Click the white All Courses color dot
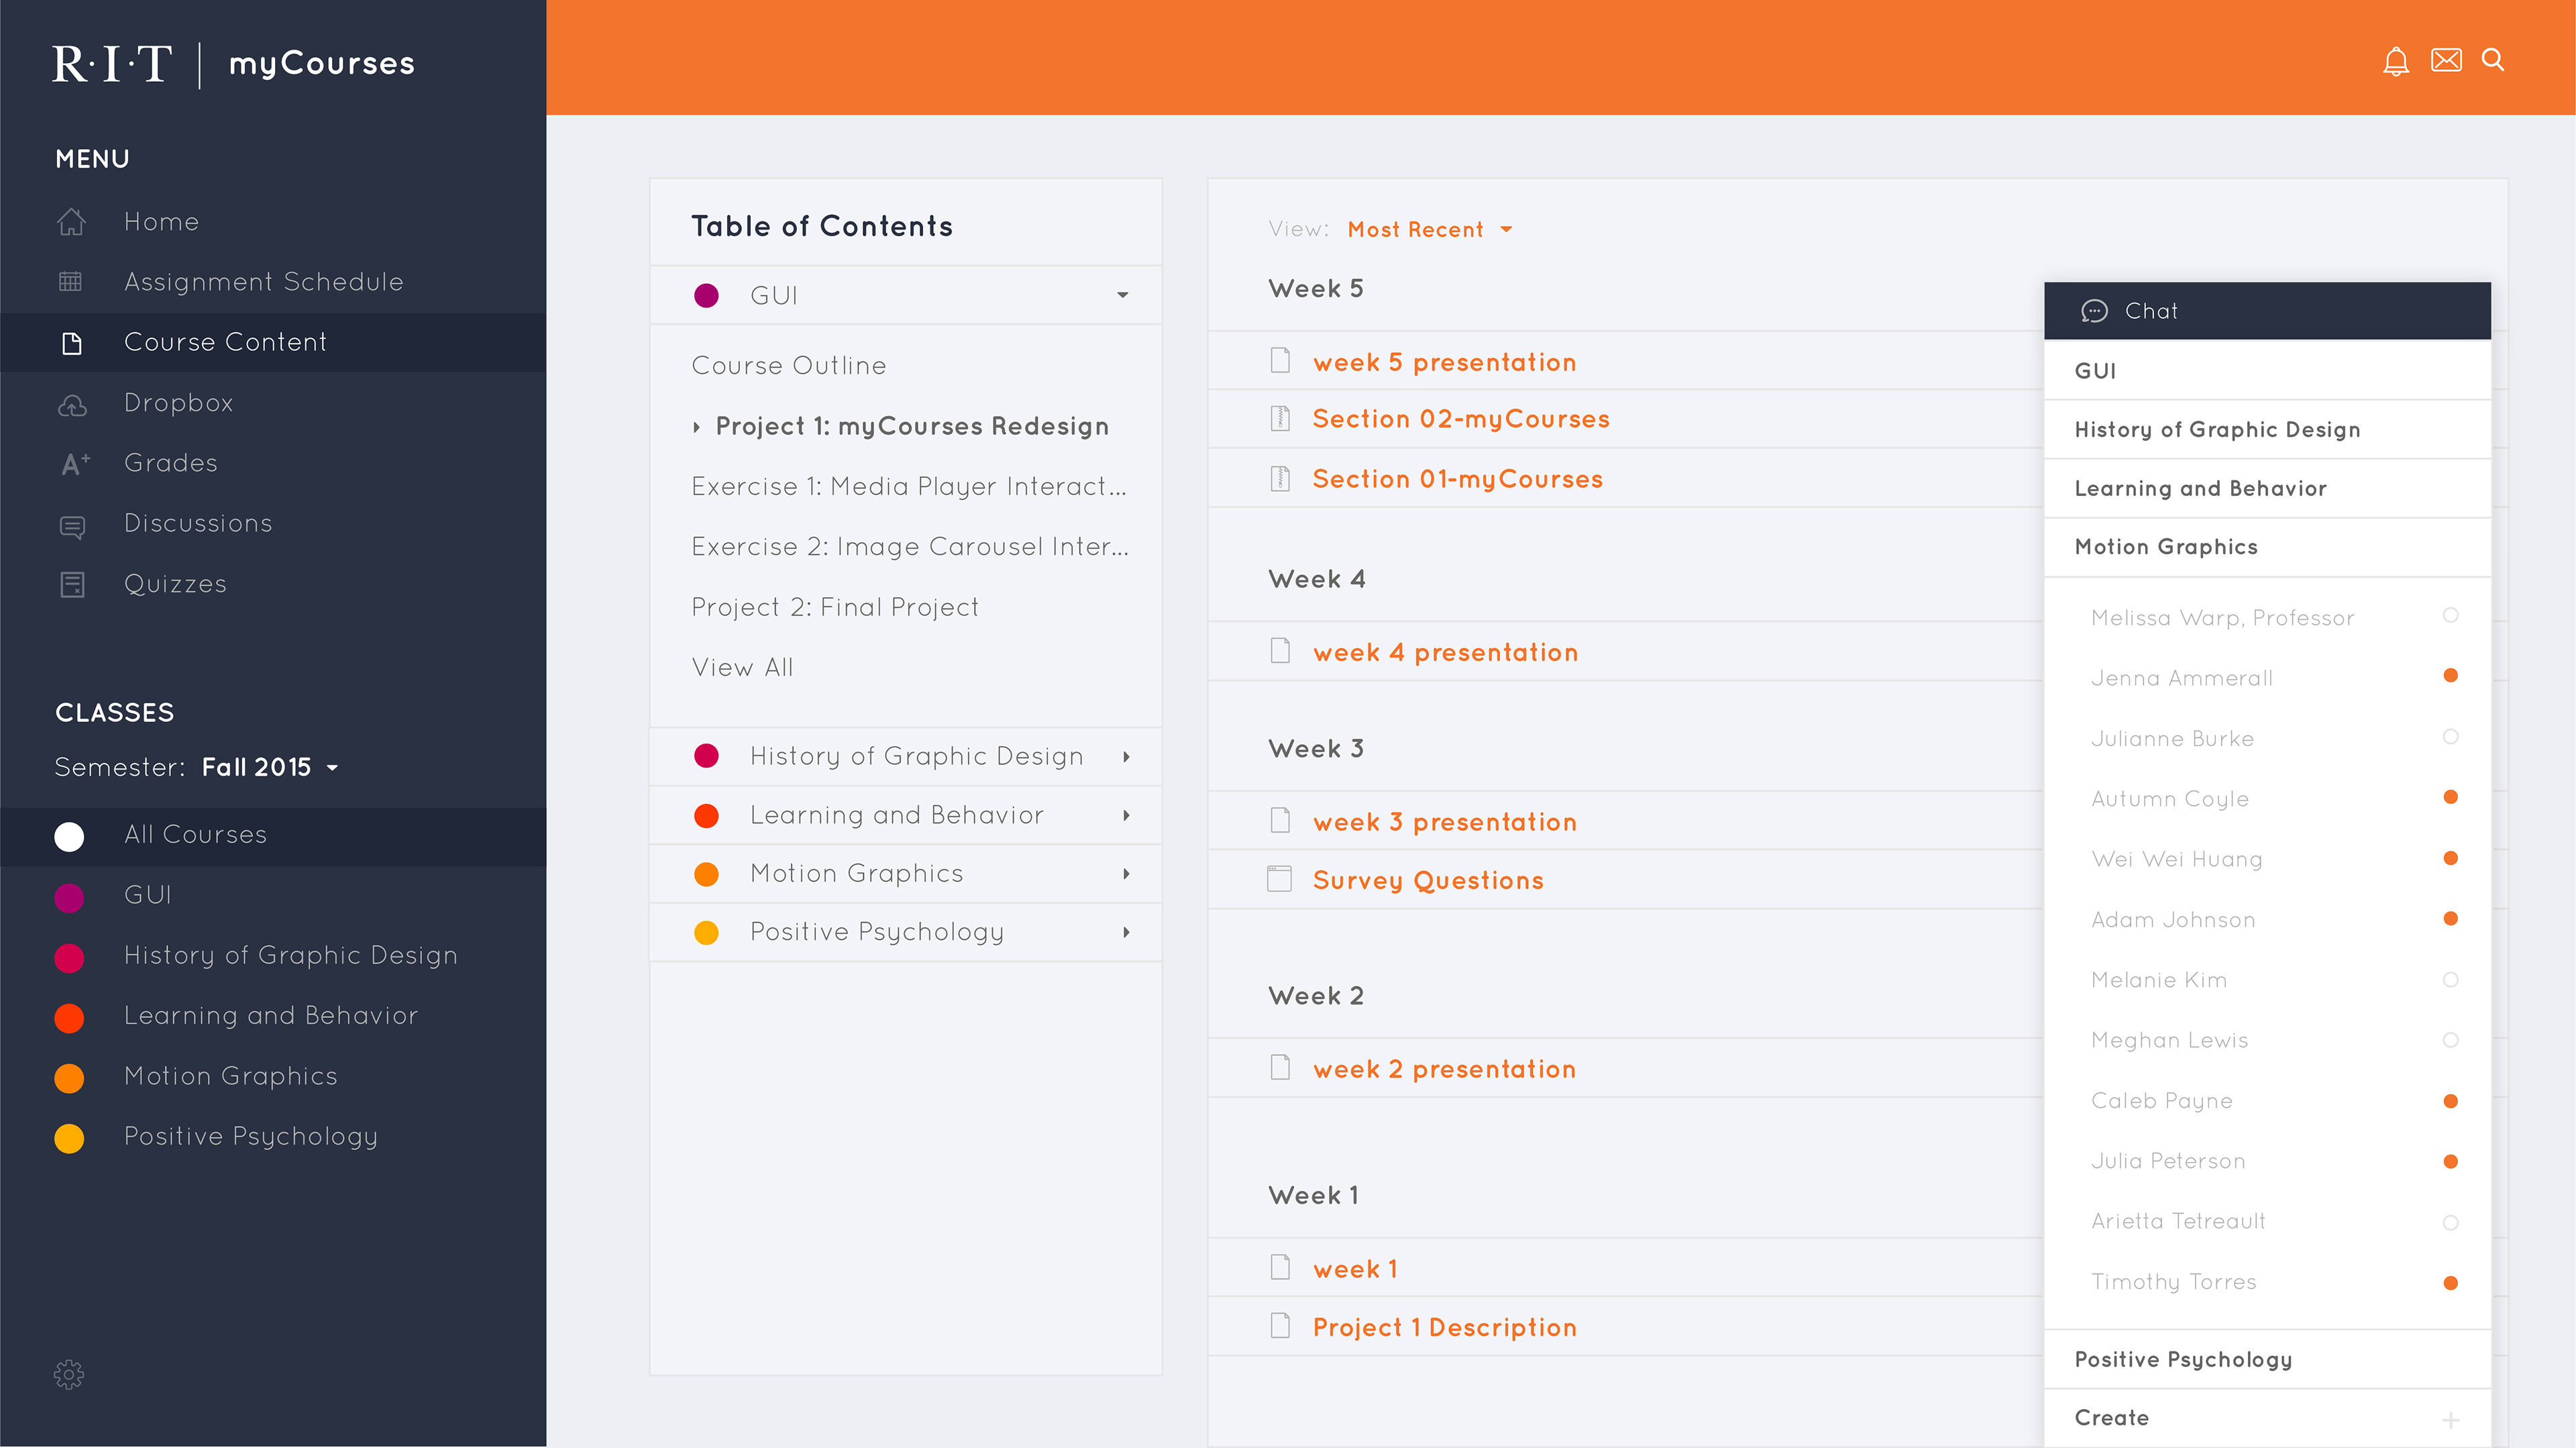 pyautogui.click(x=69, y=836)
